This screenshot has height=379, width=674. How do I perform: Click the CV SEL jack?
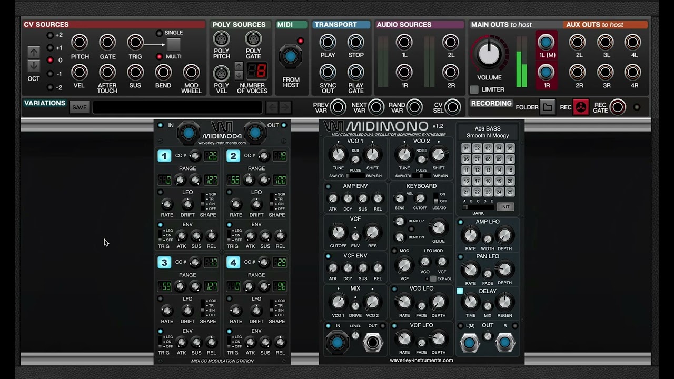tap(452, 107)
